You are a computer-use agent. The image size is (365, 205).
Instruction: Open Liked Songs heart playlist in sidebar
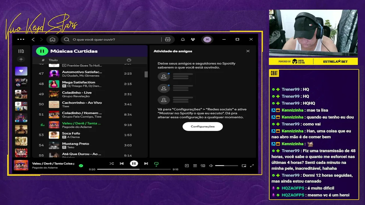click(x=21, y=71)
